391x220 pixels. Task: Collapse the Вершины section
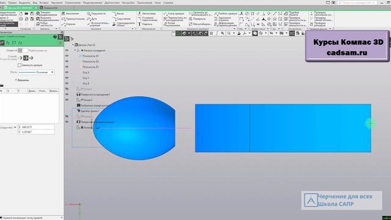pos(22,80)
